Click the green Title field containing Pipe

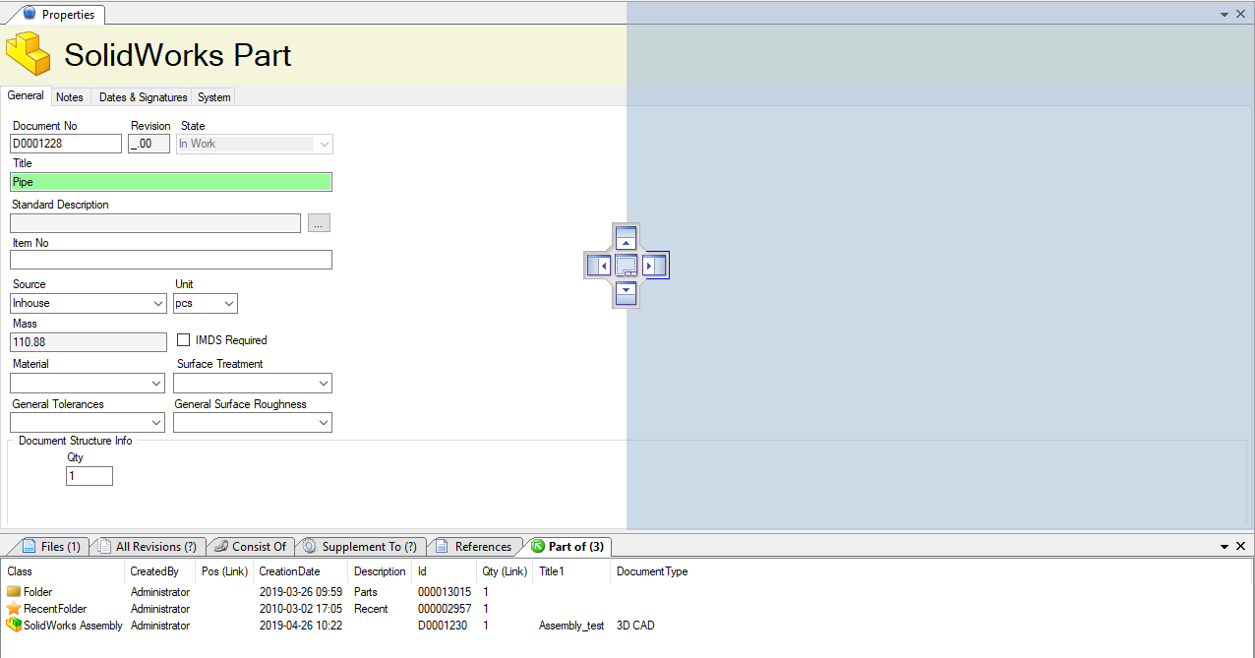171,182
